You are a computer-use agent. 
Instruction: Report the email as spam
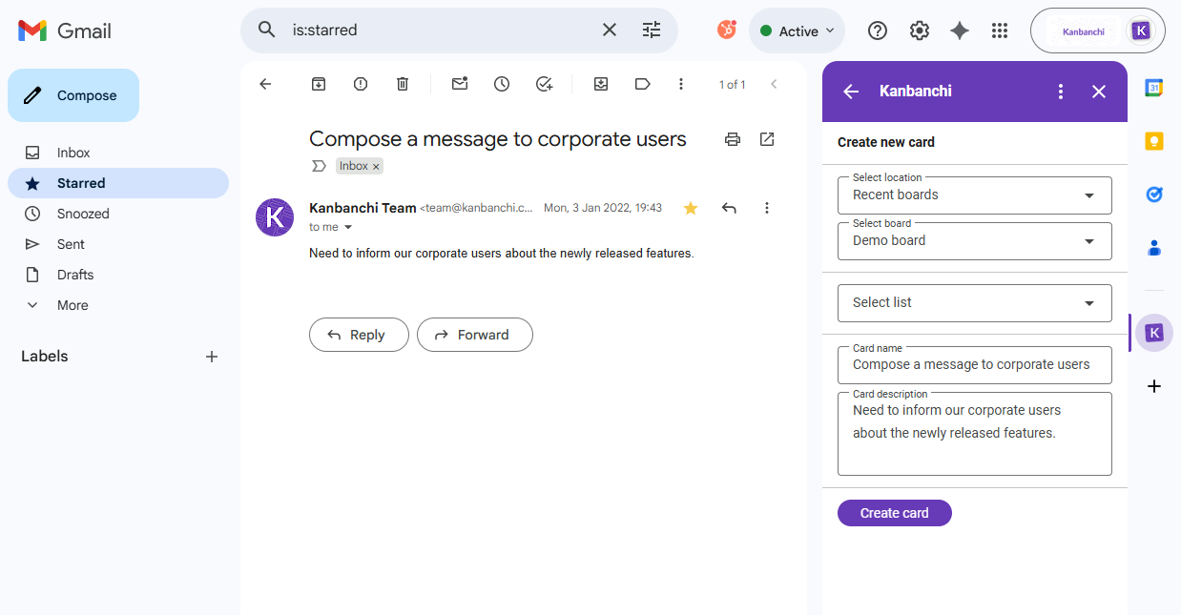pyautogui.click(x=360, y=84)
